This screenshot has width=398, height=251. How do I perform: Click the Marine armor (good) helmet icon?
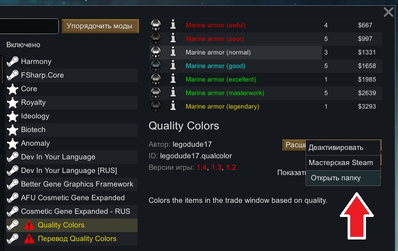pos(155,66)
